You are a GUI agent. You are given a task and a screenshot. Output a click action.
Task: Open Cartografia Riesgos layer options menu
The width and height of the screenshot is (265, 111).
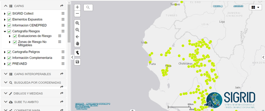[x=63, y=31]
